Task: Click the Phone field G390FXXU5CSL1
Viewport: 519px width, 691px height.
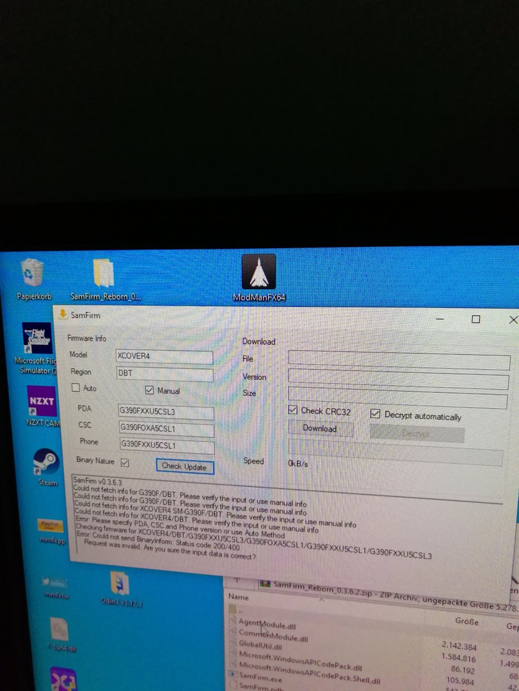Action: (166, 445)
